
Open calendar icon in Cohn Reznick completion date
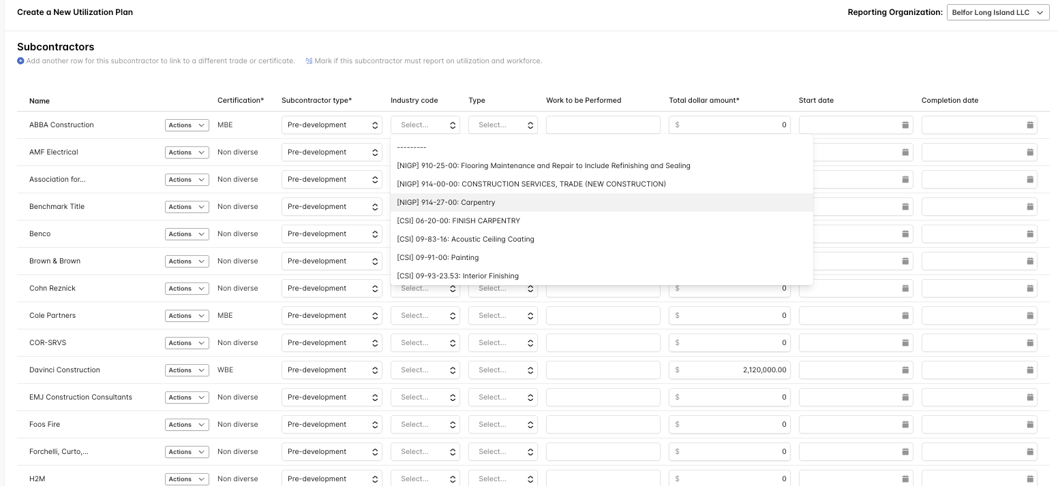[x=1030, y=289]
